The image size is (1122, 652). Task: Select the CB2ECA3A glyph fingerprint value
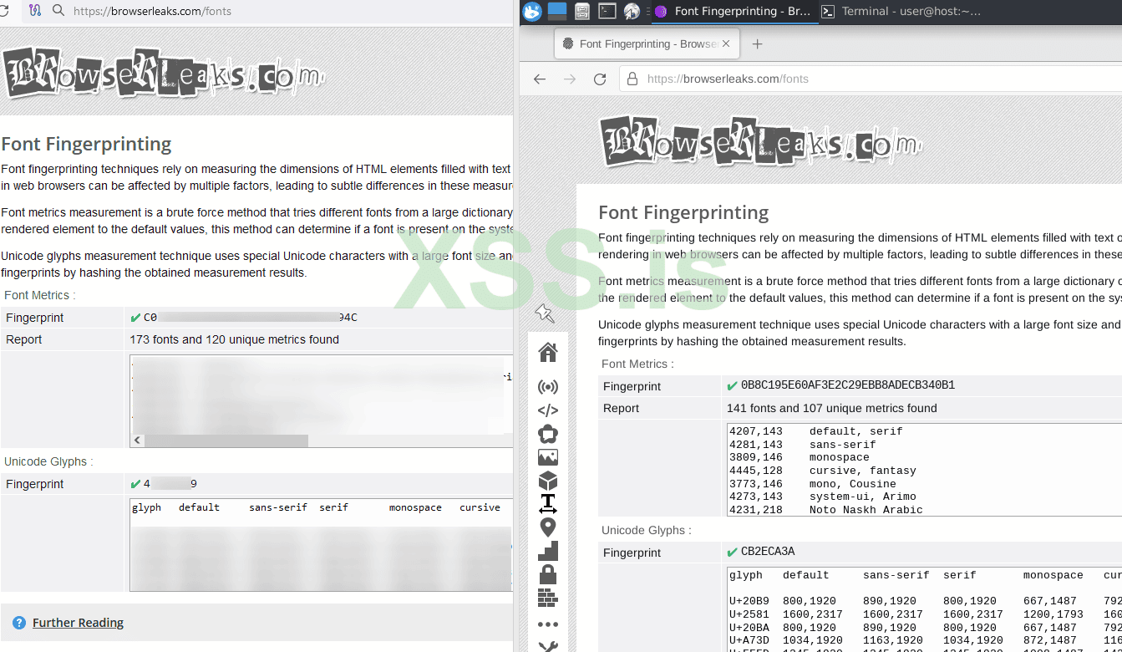pyautogui.click(x=768, y=552)
